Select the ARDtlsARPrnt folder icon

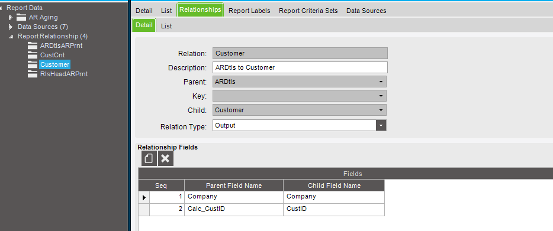[x=33, y=45]
